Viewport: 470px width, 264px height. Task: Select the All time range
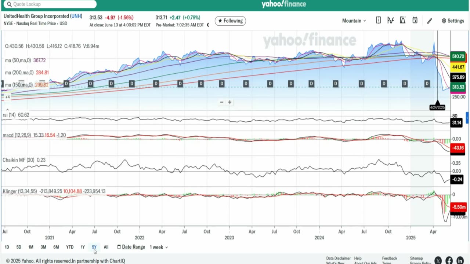tap(106, 247)
